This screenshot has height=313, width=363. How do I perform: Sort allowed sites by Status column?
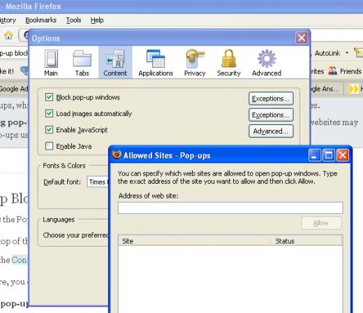tap(306, 241)
